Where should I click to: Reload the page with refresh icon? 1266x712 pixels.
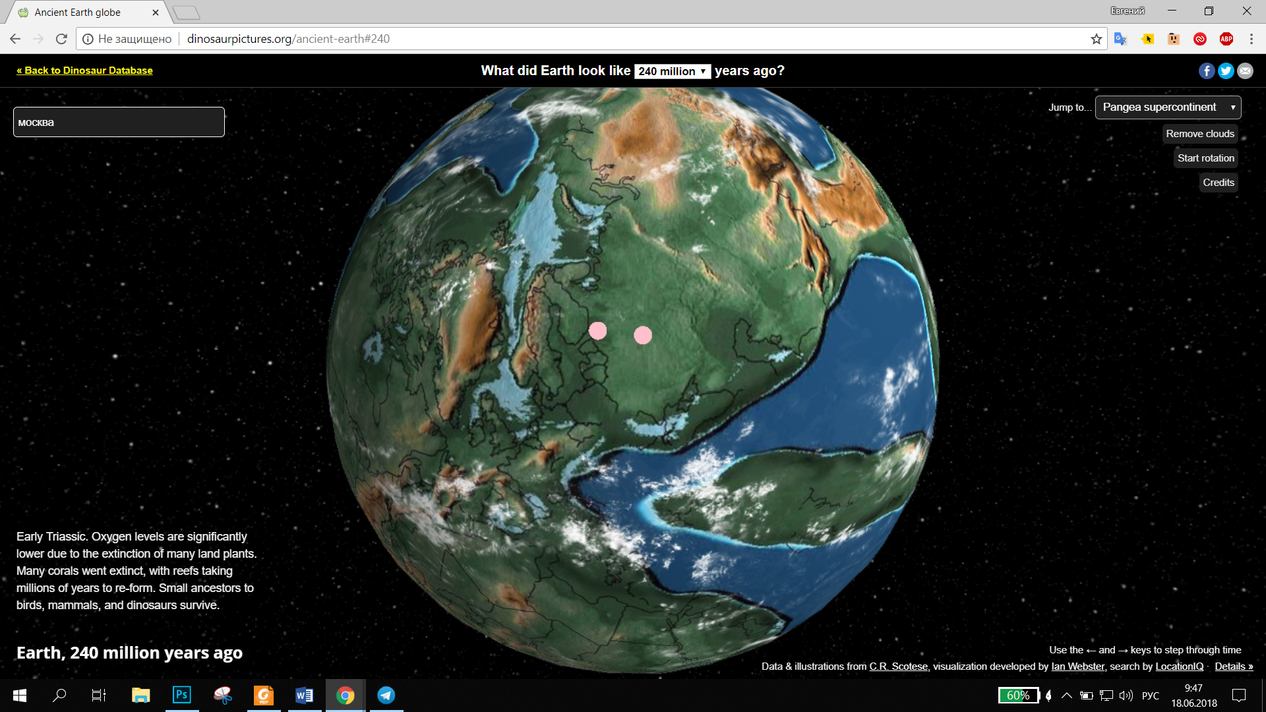pyautogui.click(x=61, y=39)
